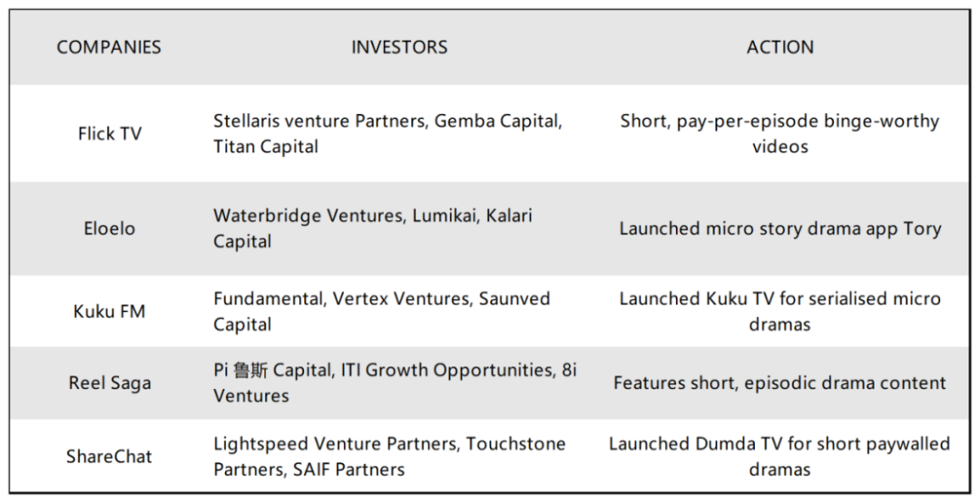980x503 pixels.
Task: Click the ACTION column header
Action: click(779, 47)
